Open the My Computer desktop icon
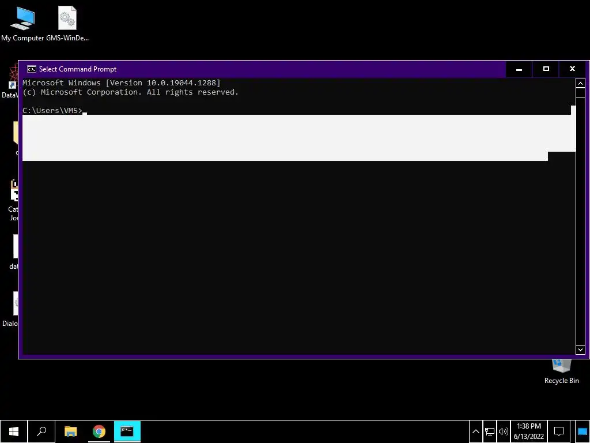The height and width of the screenshot is (443, 590). pyautogui.click(x=22, y=23)
